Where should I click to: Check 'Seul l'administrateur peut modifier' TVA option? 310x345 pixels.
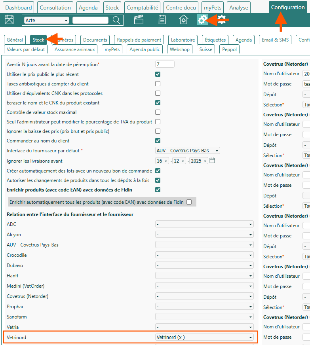158,122
